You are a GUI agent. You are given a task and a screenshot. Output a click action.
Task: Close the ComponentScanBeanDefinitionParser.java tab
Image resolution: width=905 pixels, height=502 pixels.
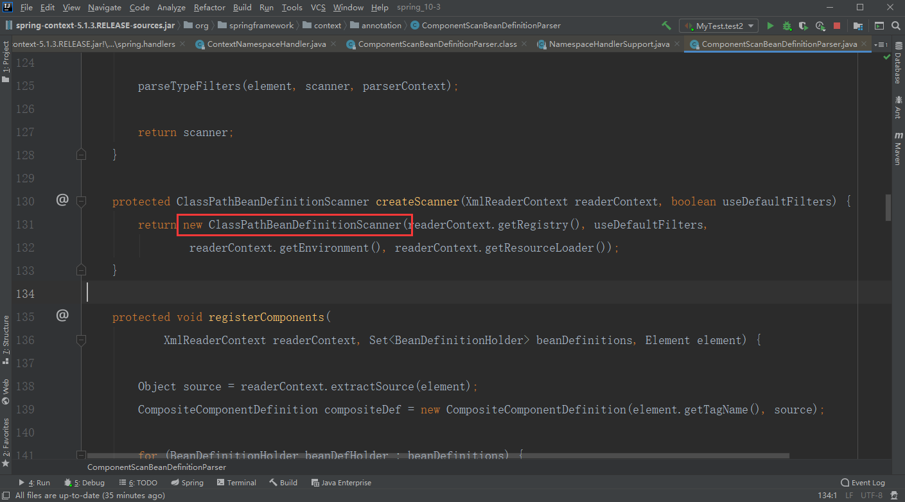click(865, 44)
